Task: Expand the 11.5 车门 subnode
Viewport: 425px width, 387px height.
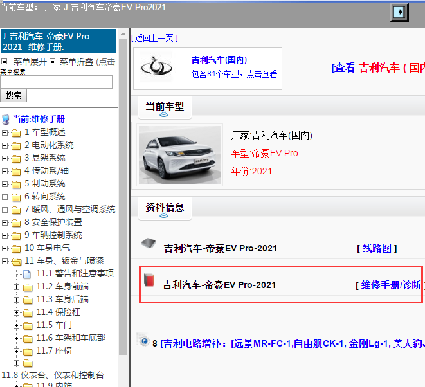Action: pyautogui.click(x=16, y=325)
